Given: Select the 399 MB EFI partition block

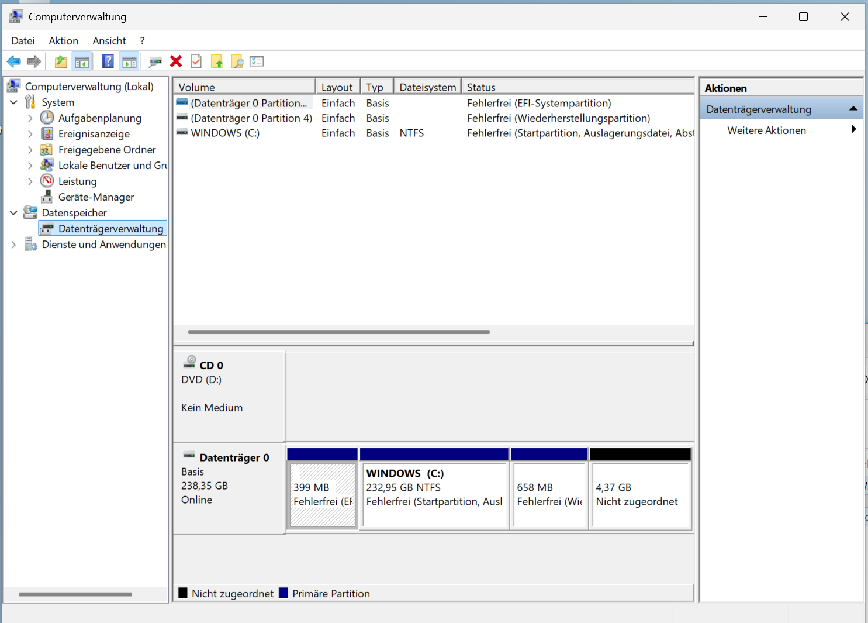Looking at the screenshot, I should coord(323,495).
